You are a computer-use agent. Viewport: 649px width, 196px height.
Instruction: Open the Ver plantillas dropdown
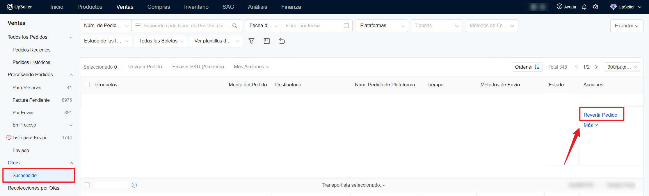click(x=216, y=41)
